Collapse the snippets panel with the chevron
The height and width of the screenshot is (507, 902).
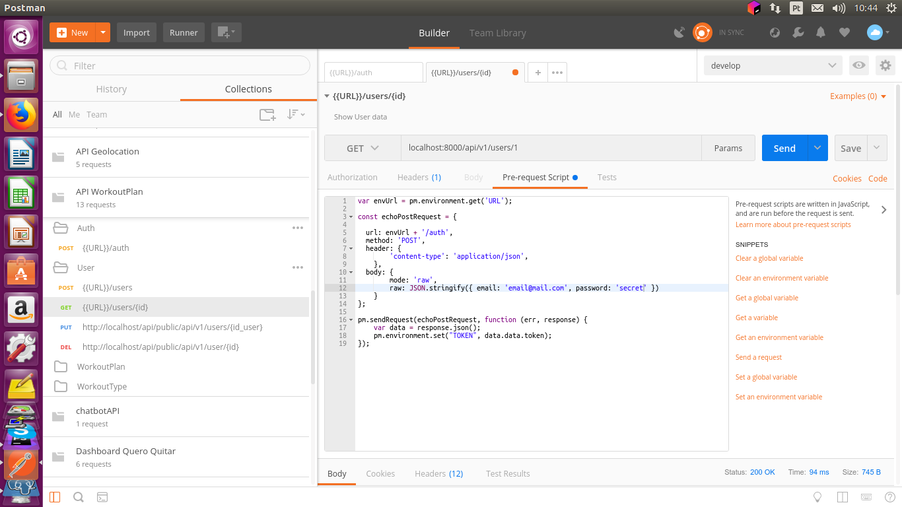click(x=884, y=210)
